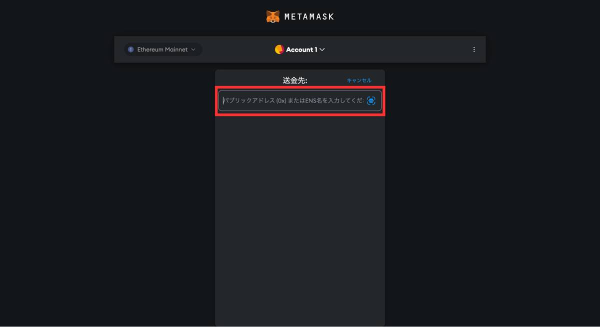
Task: Open the vertical three-dot options menu
Action: (473, 49)
